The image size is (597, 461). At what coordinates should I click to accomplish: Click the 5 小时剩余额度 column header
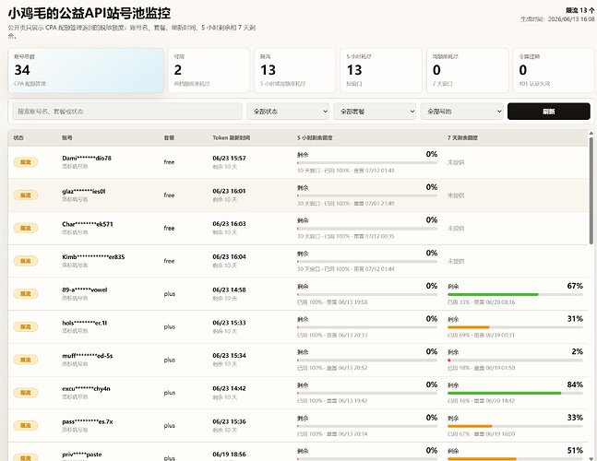click(315, 137)
